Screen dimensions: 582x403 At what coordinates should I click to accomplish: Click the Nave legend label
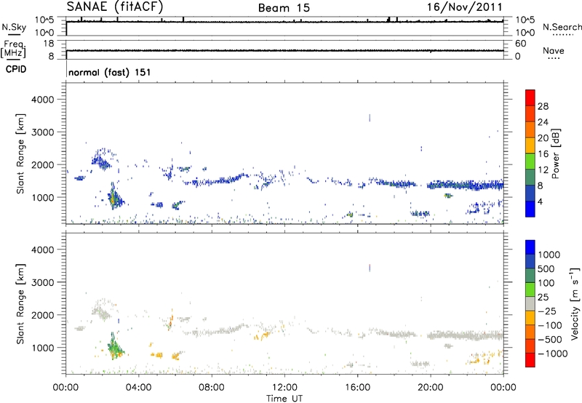(x=554, y=50)
